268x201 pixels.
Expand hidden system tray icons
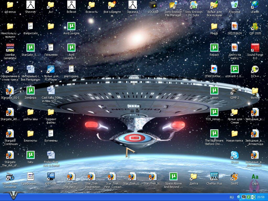239,197
